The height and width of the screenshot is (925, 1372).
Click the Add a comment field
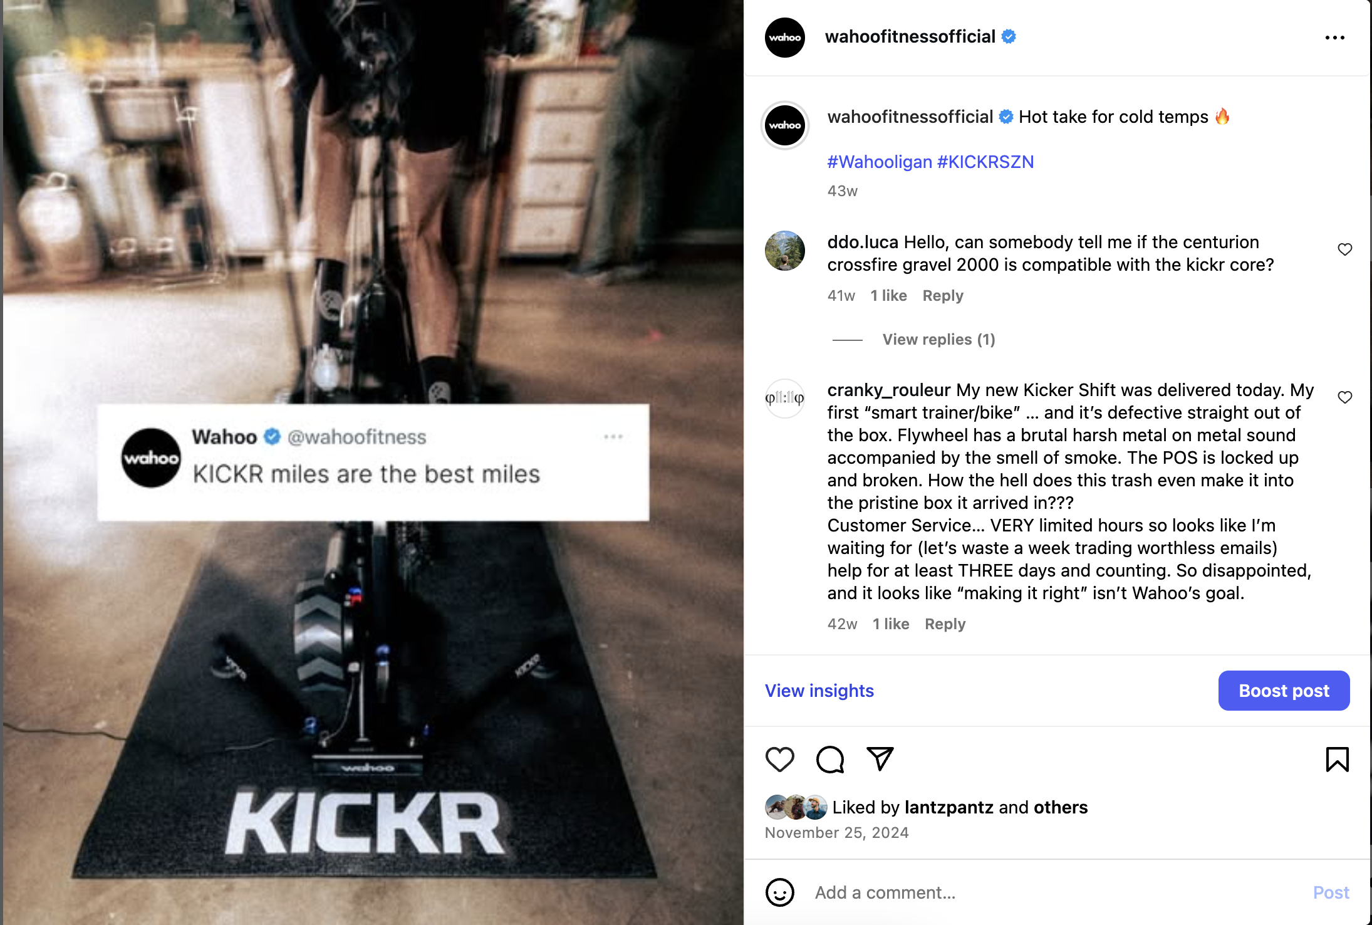coord(1059,892)
